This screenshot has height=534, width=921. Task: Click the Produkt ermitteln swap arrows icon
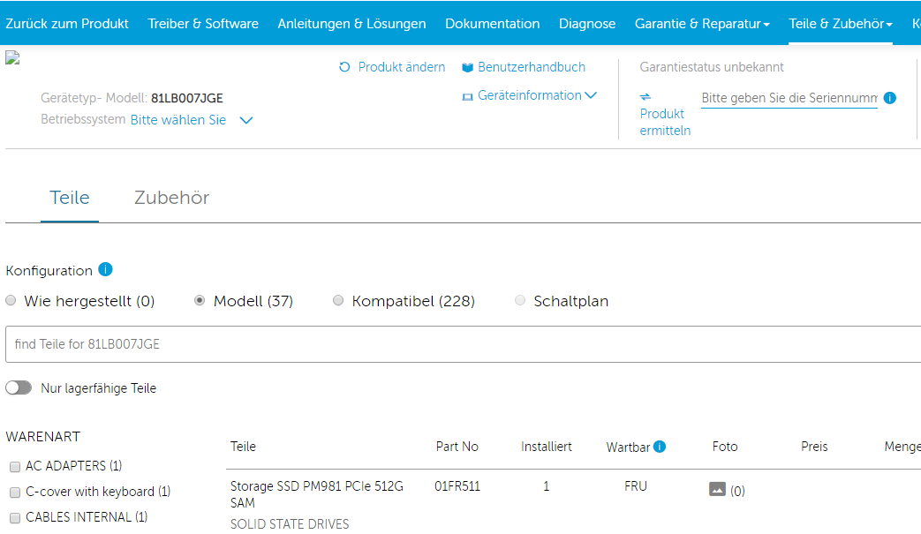[x=645, y=96]
